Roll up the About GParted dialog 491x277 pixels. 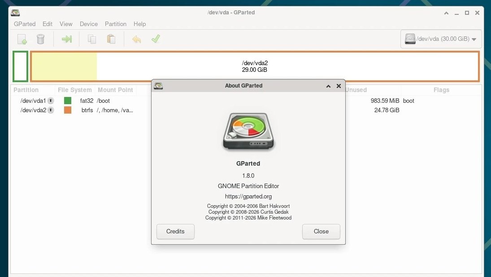click(329, 86)
